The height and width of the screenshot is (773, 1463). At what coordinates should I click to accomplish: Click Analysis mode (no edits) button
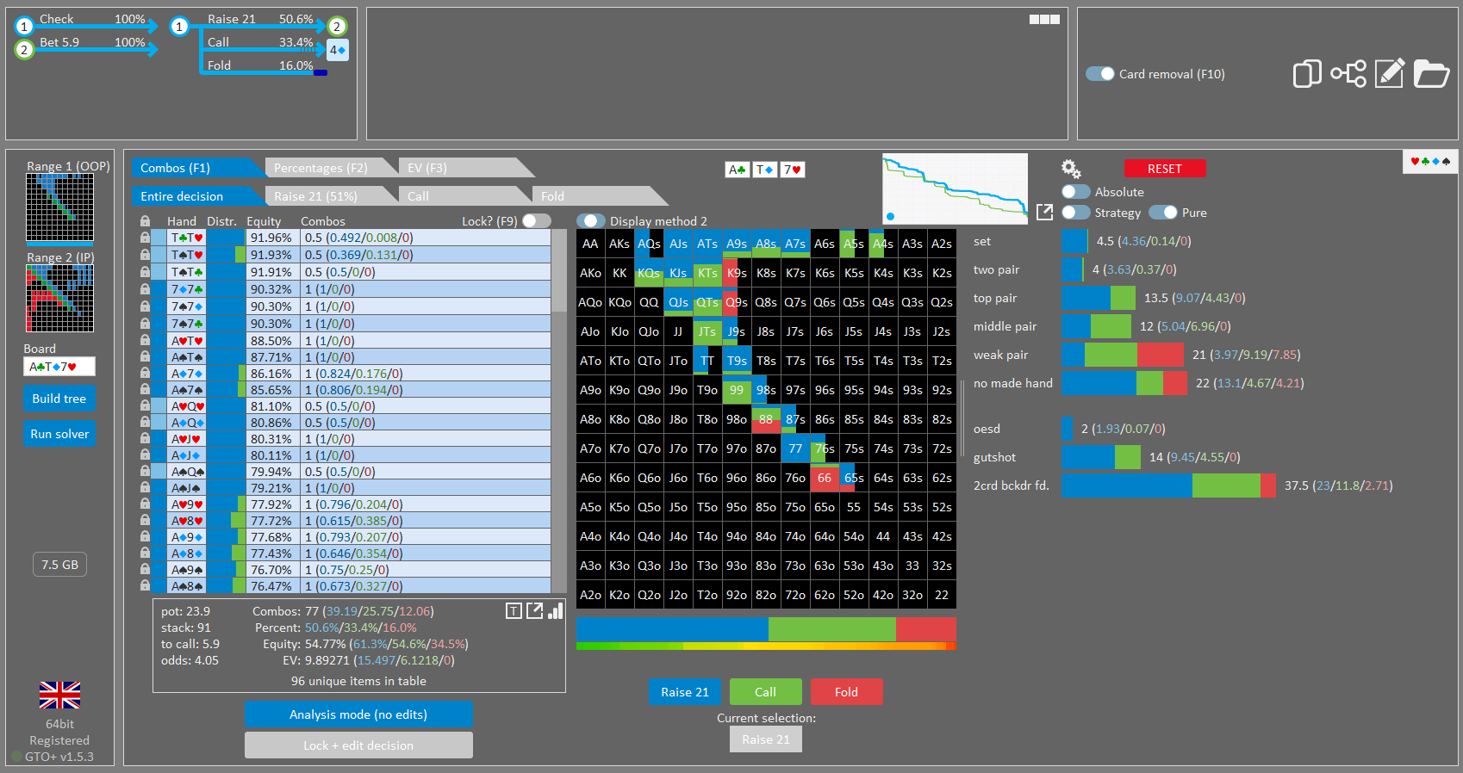[x=358, y=714]
